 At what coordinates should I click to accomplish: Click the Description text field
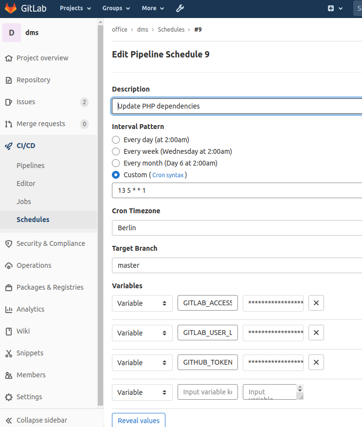(x=237, y=106)
